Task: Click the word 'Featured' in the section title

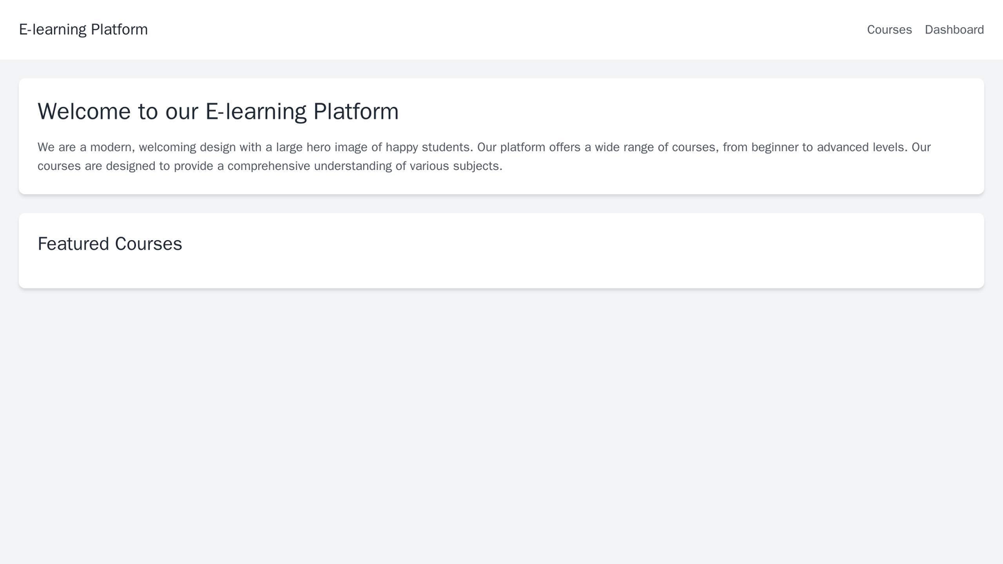Action: (74, 244)
